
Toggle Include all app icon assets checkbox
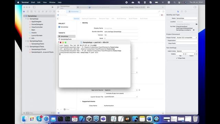tap(105, 93)
